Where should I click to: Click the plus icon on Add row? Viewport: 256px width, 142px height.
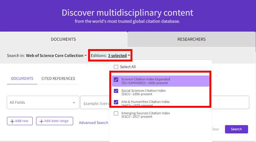coord(12,121)
